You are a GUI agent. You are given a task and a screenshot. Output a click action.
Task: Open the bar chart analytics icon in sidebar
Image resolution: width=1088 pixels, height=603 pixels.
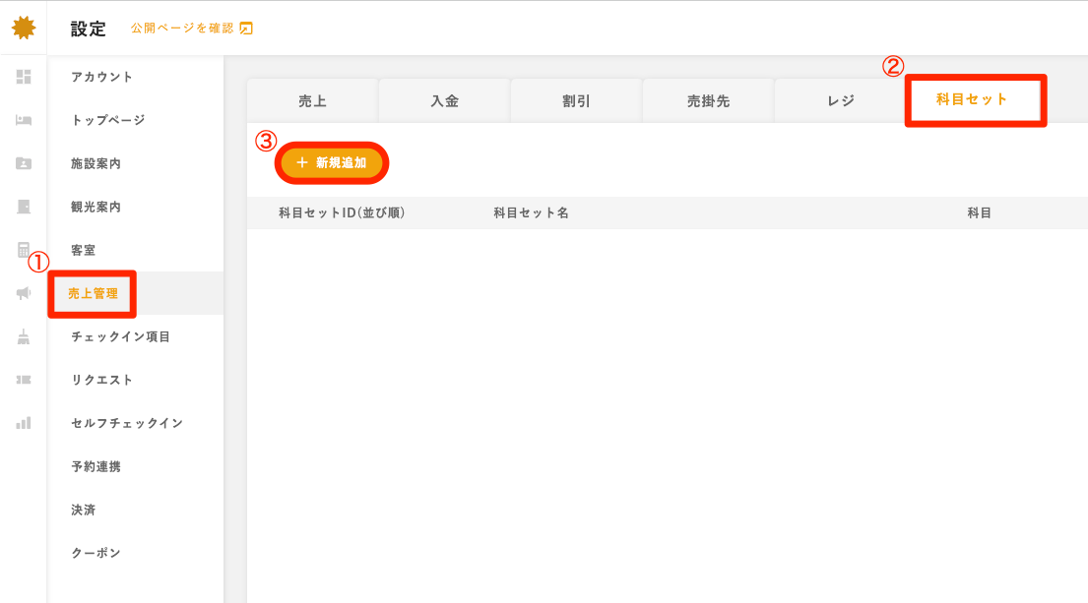24,423
